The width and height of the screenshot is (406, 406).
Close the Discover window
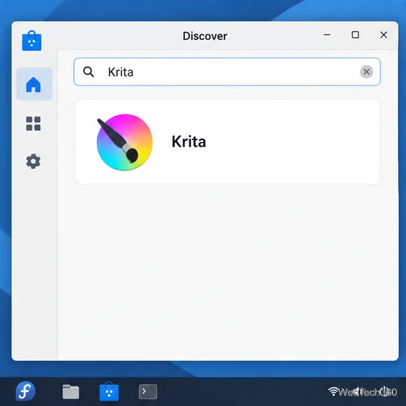click(384, 35)
